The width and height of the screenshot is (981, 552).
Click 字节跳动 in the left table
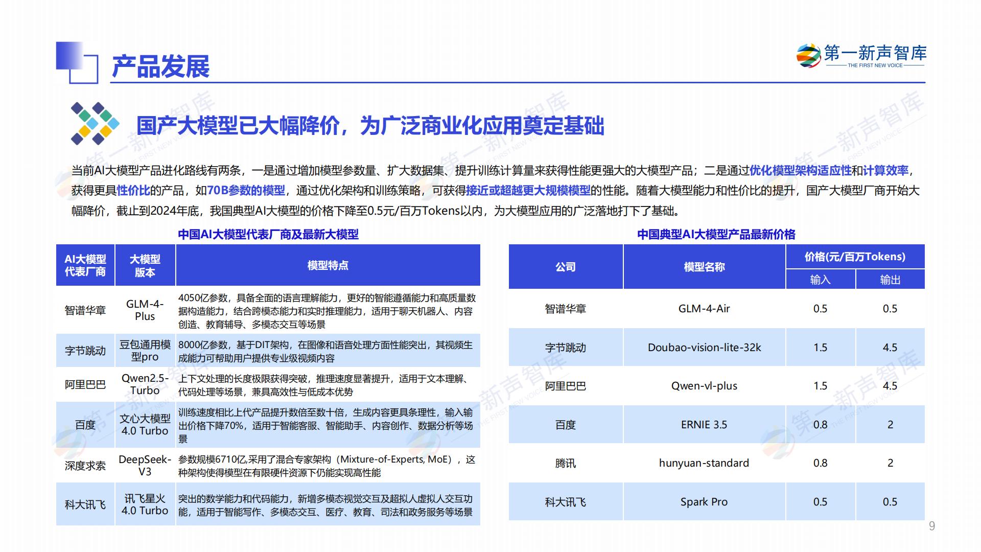click(85, 351)
